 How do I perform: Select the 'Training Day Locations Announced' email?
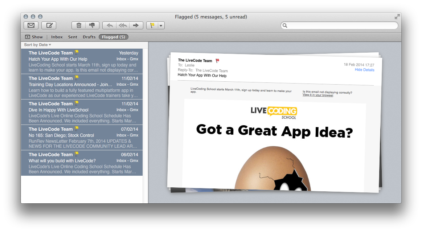(x=82, y=87)
